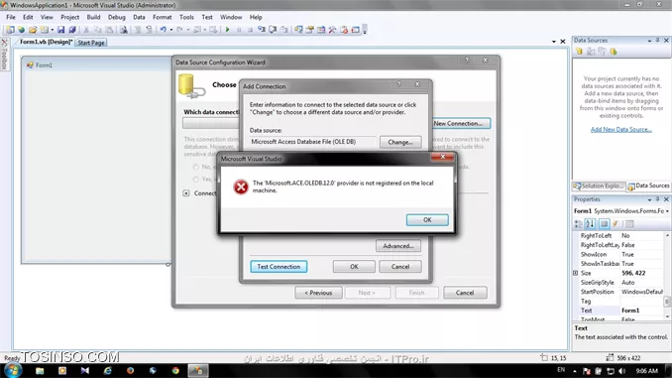Click OK in the error message box
The image size is (672, 378).
[427, 219]
